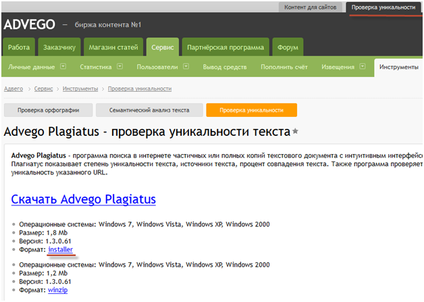The height and width of the screenshot is (302, 424).
Task: Open the Работа tab
Action: 19,47
